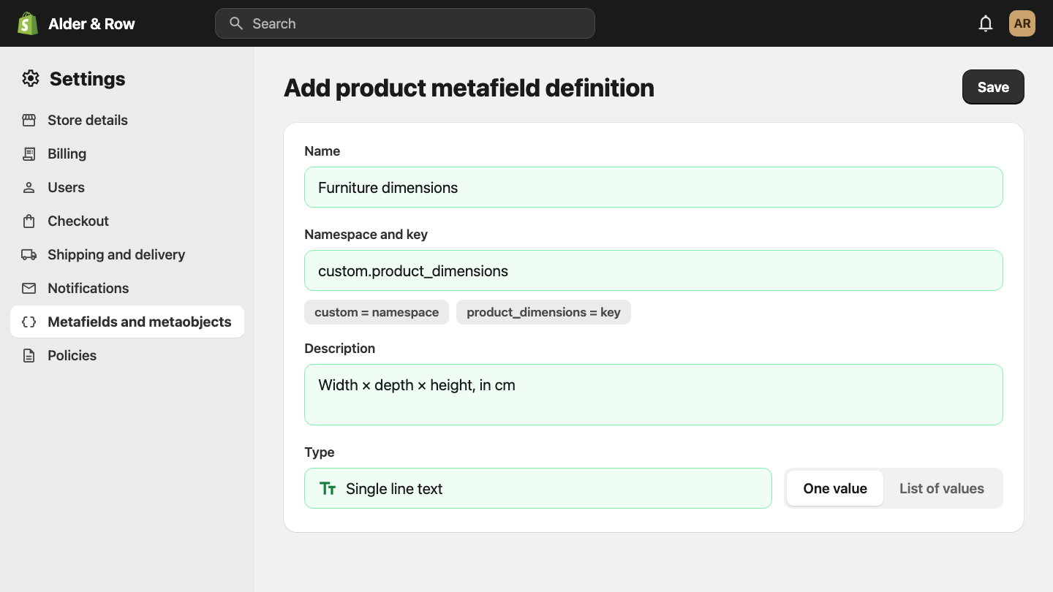The image size is (1053, 592).
Task: Click the Billing receipt icon
Action: (x=29, y=153)
